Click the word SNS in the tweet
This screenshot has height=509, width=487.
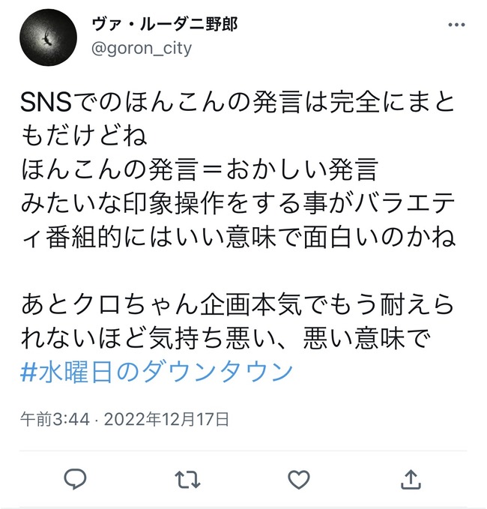46,103
